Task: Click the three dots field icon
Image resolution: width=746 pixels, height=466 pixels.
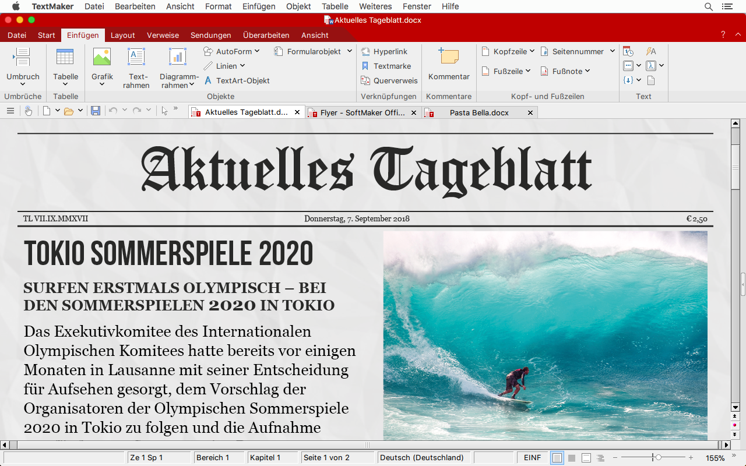Action: click(x=628, y=66)
